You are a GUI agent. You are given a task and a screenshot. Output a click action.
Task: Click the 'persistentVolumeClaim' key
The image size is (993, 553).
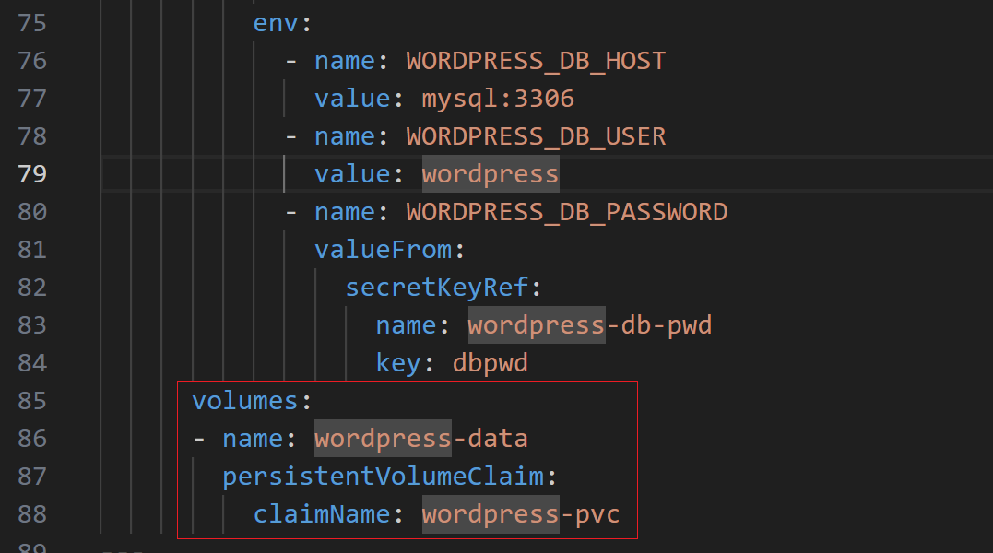384,477
